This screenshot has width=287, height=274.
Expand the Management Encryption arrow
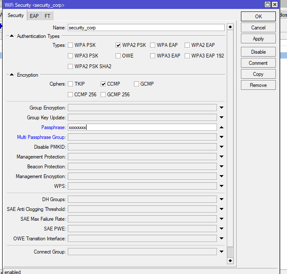221,176
